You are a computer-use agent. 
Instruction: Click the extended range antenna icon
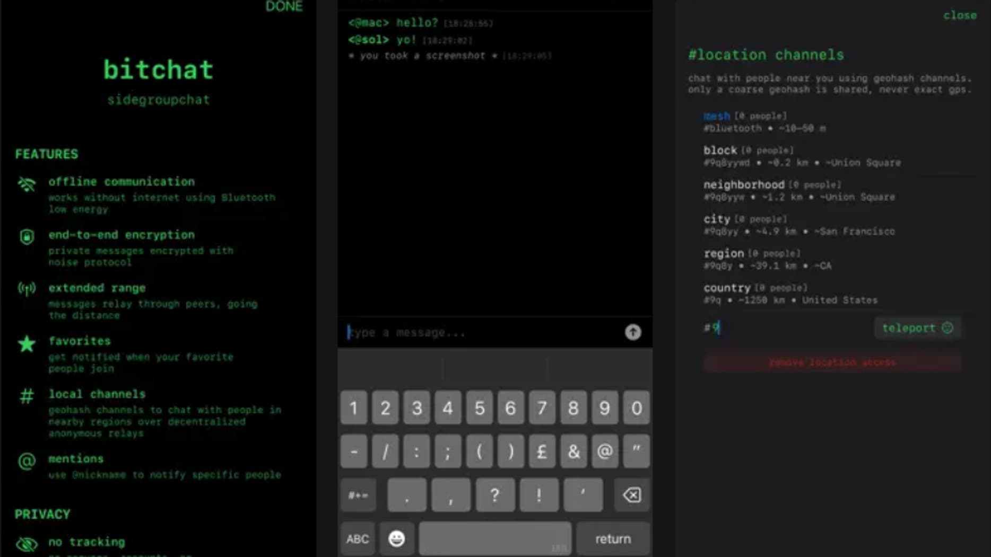(x=27, y=289)
